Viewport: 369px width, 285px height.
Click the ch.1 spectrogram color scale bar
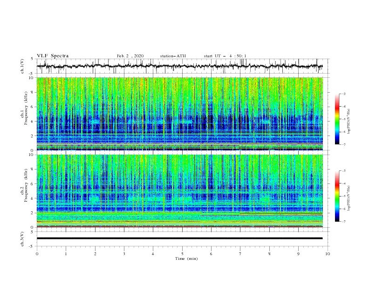337,119
